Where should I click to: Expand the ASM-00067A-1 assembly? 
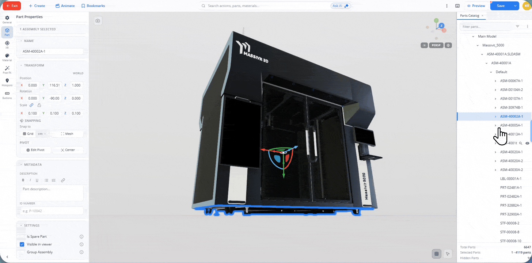tap(495, 81)
